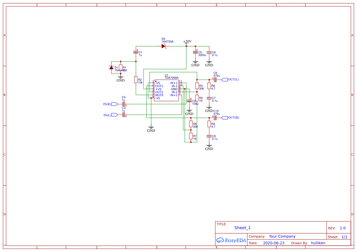Image resolution: width=357 pixels, height=252 pixels.
Task: Click the Sheet_1 title text
Action: (242, 228)
